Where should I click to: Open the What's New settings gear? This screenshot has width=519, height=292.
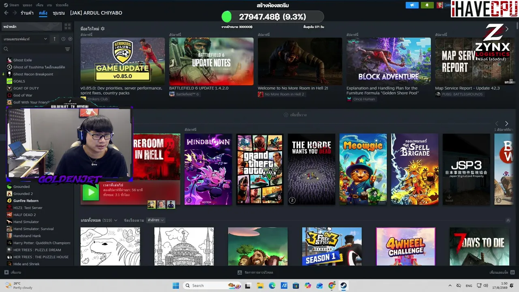pyautogui.click(x=103, y=29)
